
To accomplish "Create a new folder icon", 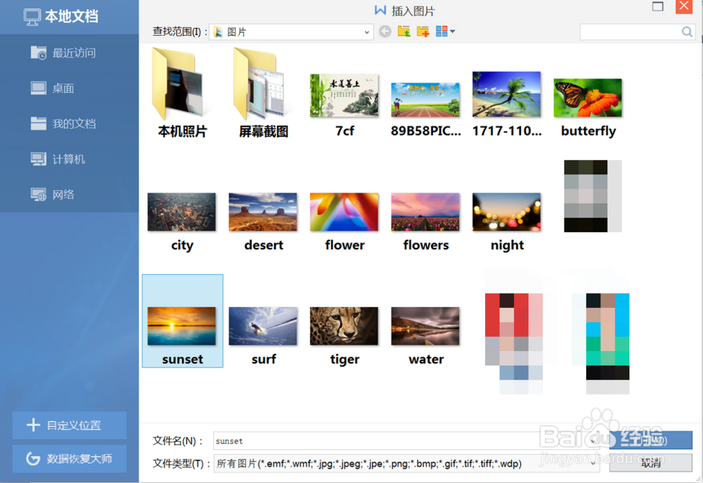I will pyautogui.click(x=423, y=32).
